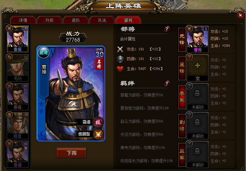The image size is (246, 171).
Task: Click the 羁绊 help question mark icon
Action: pyautogui.click(x=167, y=83)
